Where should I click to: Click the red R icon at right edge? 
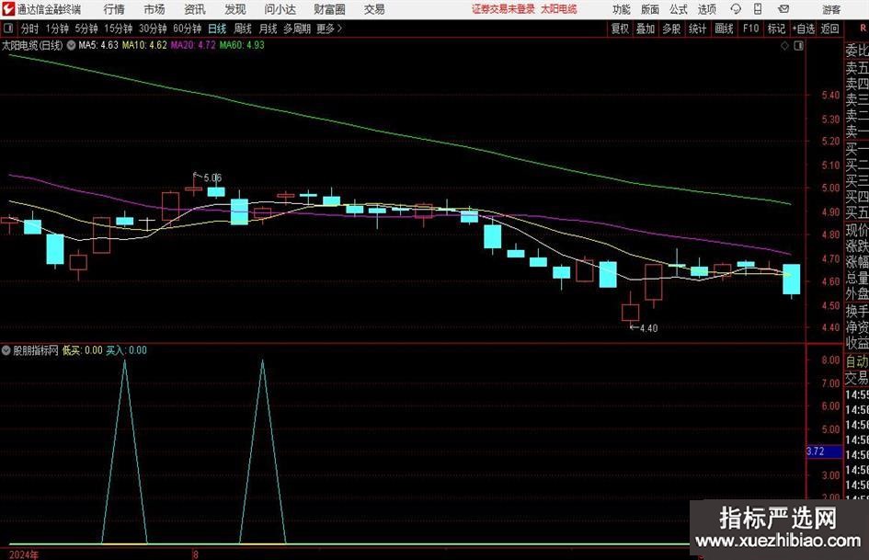pos(863,29)
